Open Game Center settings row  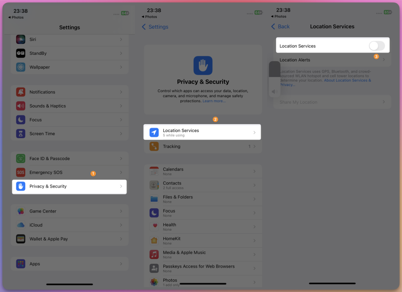point(69,211)
